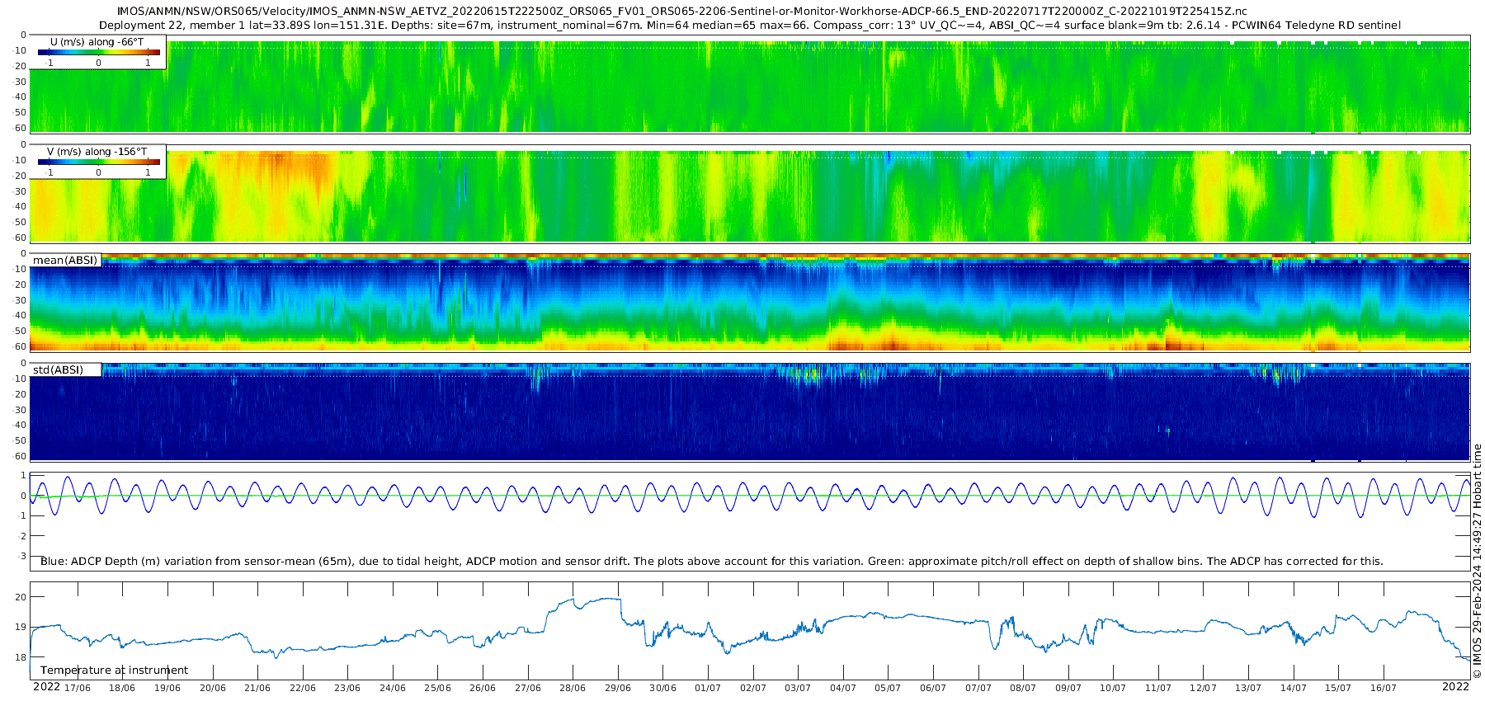
Task: Click the '23/06' date tick label
Action: 347,688
